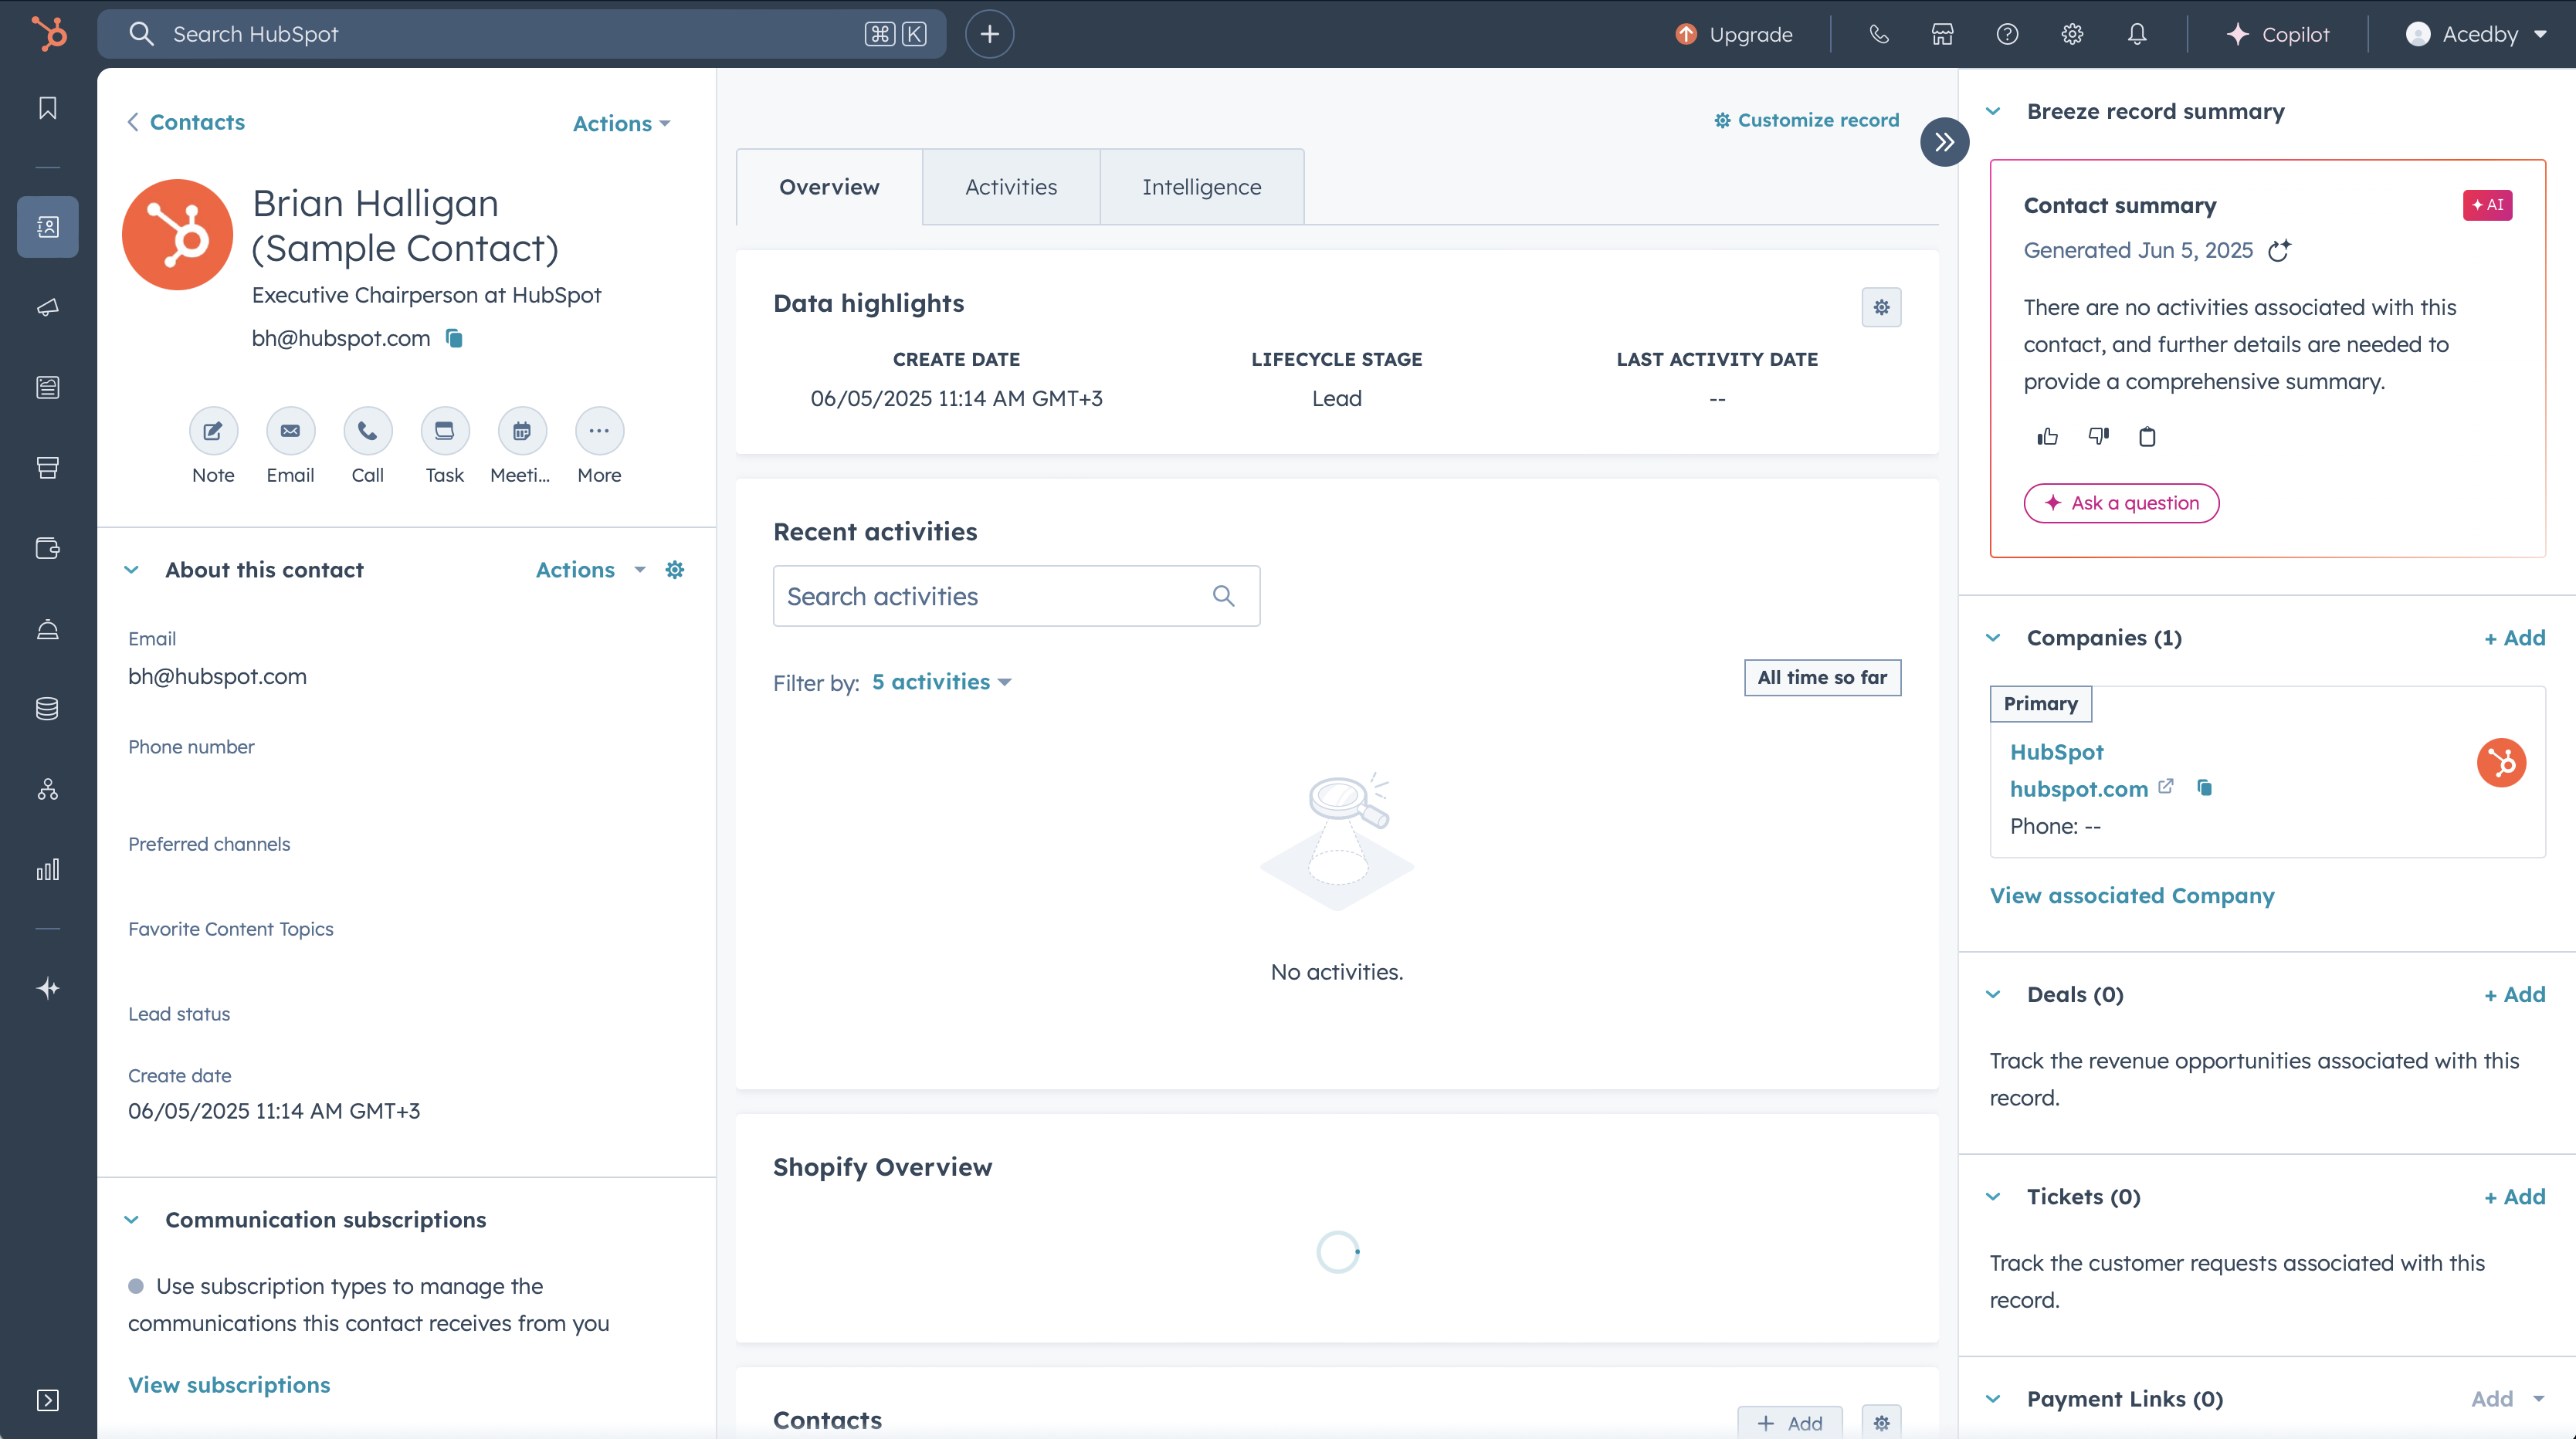Open the Settings gear in top bar
This screenshot has height=1439, width=2576.
pyautogui.click(x=2072, y=34)
